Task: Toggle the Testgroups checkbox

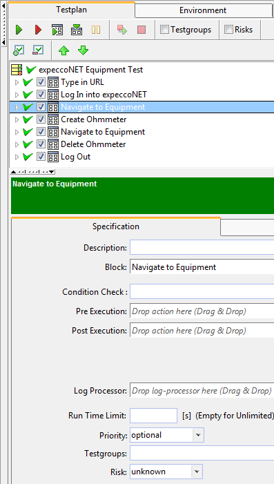Action: (x=164, y=30)
